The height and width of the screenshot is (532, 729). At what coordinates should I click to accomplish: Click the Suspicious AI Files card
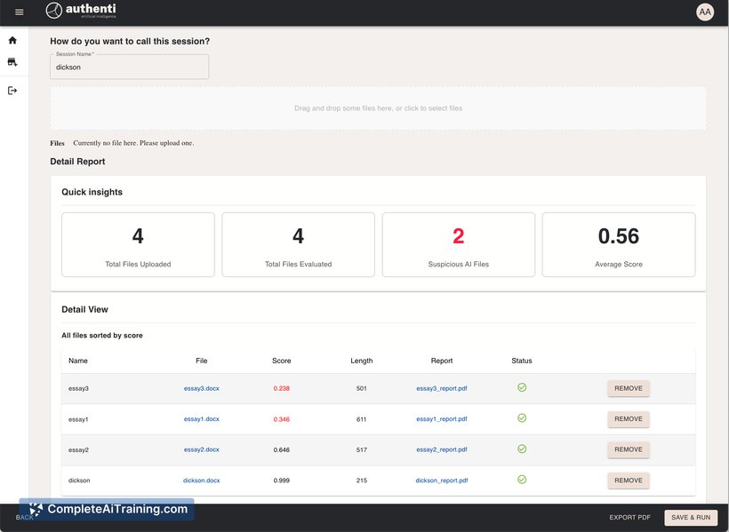coord(459,244)
